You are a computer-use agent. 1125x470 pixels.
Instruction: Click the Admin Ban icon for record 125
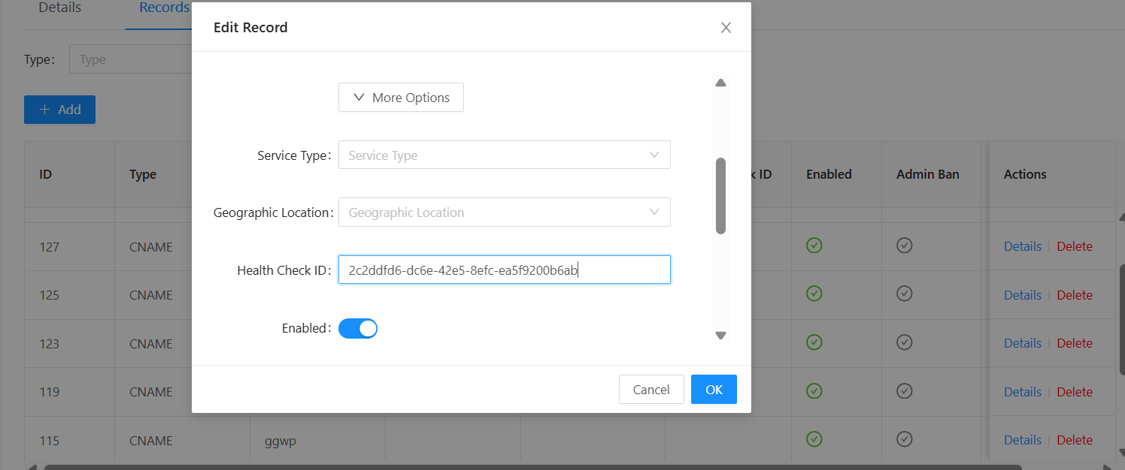pyautogui.click(x=905, y=294)
